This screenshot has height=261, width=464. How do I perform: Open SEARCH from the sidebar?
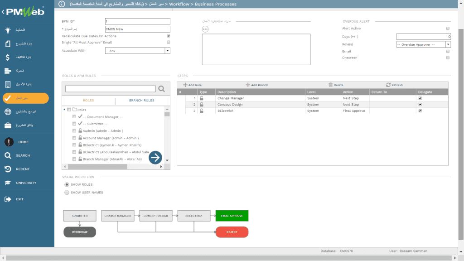23,156
